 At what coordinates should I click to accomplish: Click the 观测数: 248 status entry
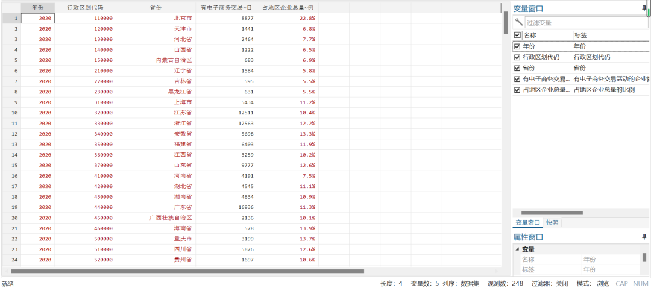point(505,283)
